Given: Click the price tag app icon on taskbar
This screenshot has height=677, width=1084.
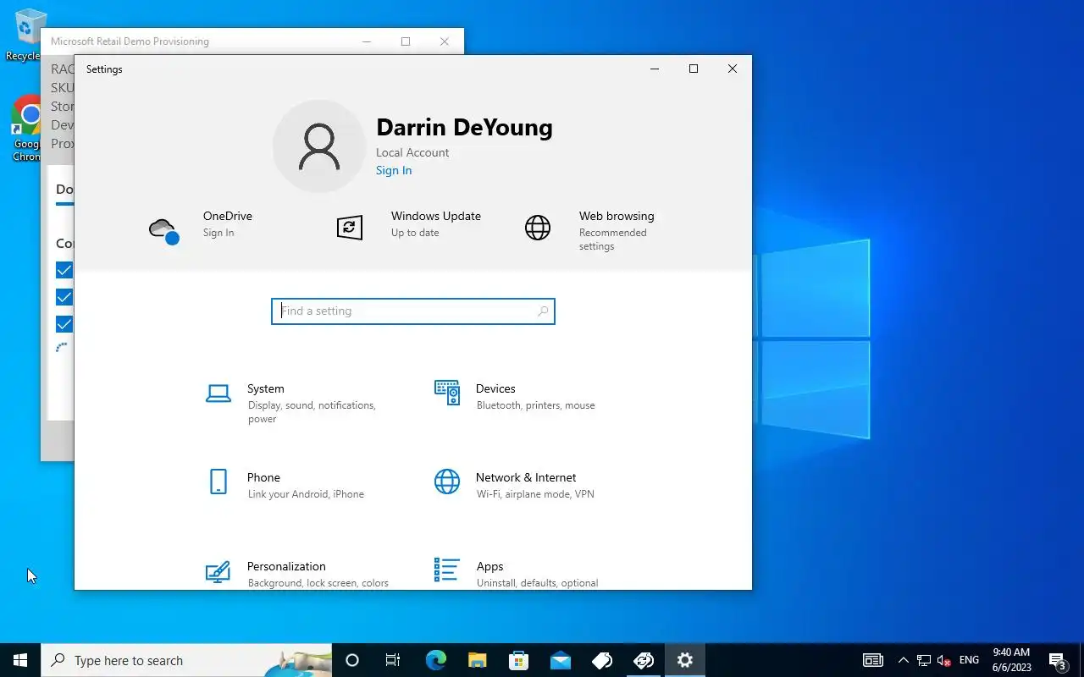Looking at the screenshot, I should [x=601, y=660].
